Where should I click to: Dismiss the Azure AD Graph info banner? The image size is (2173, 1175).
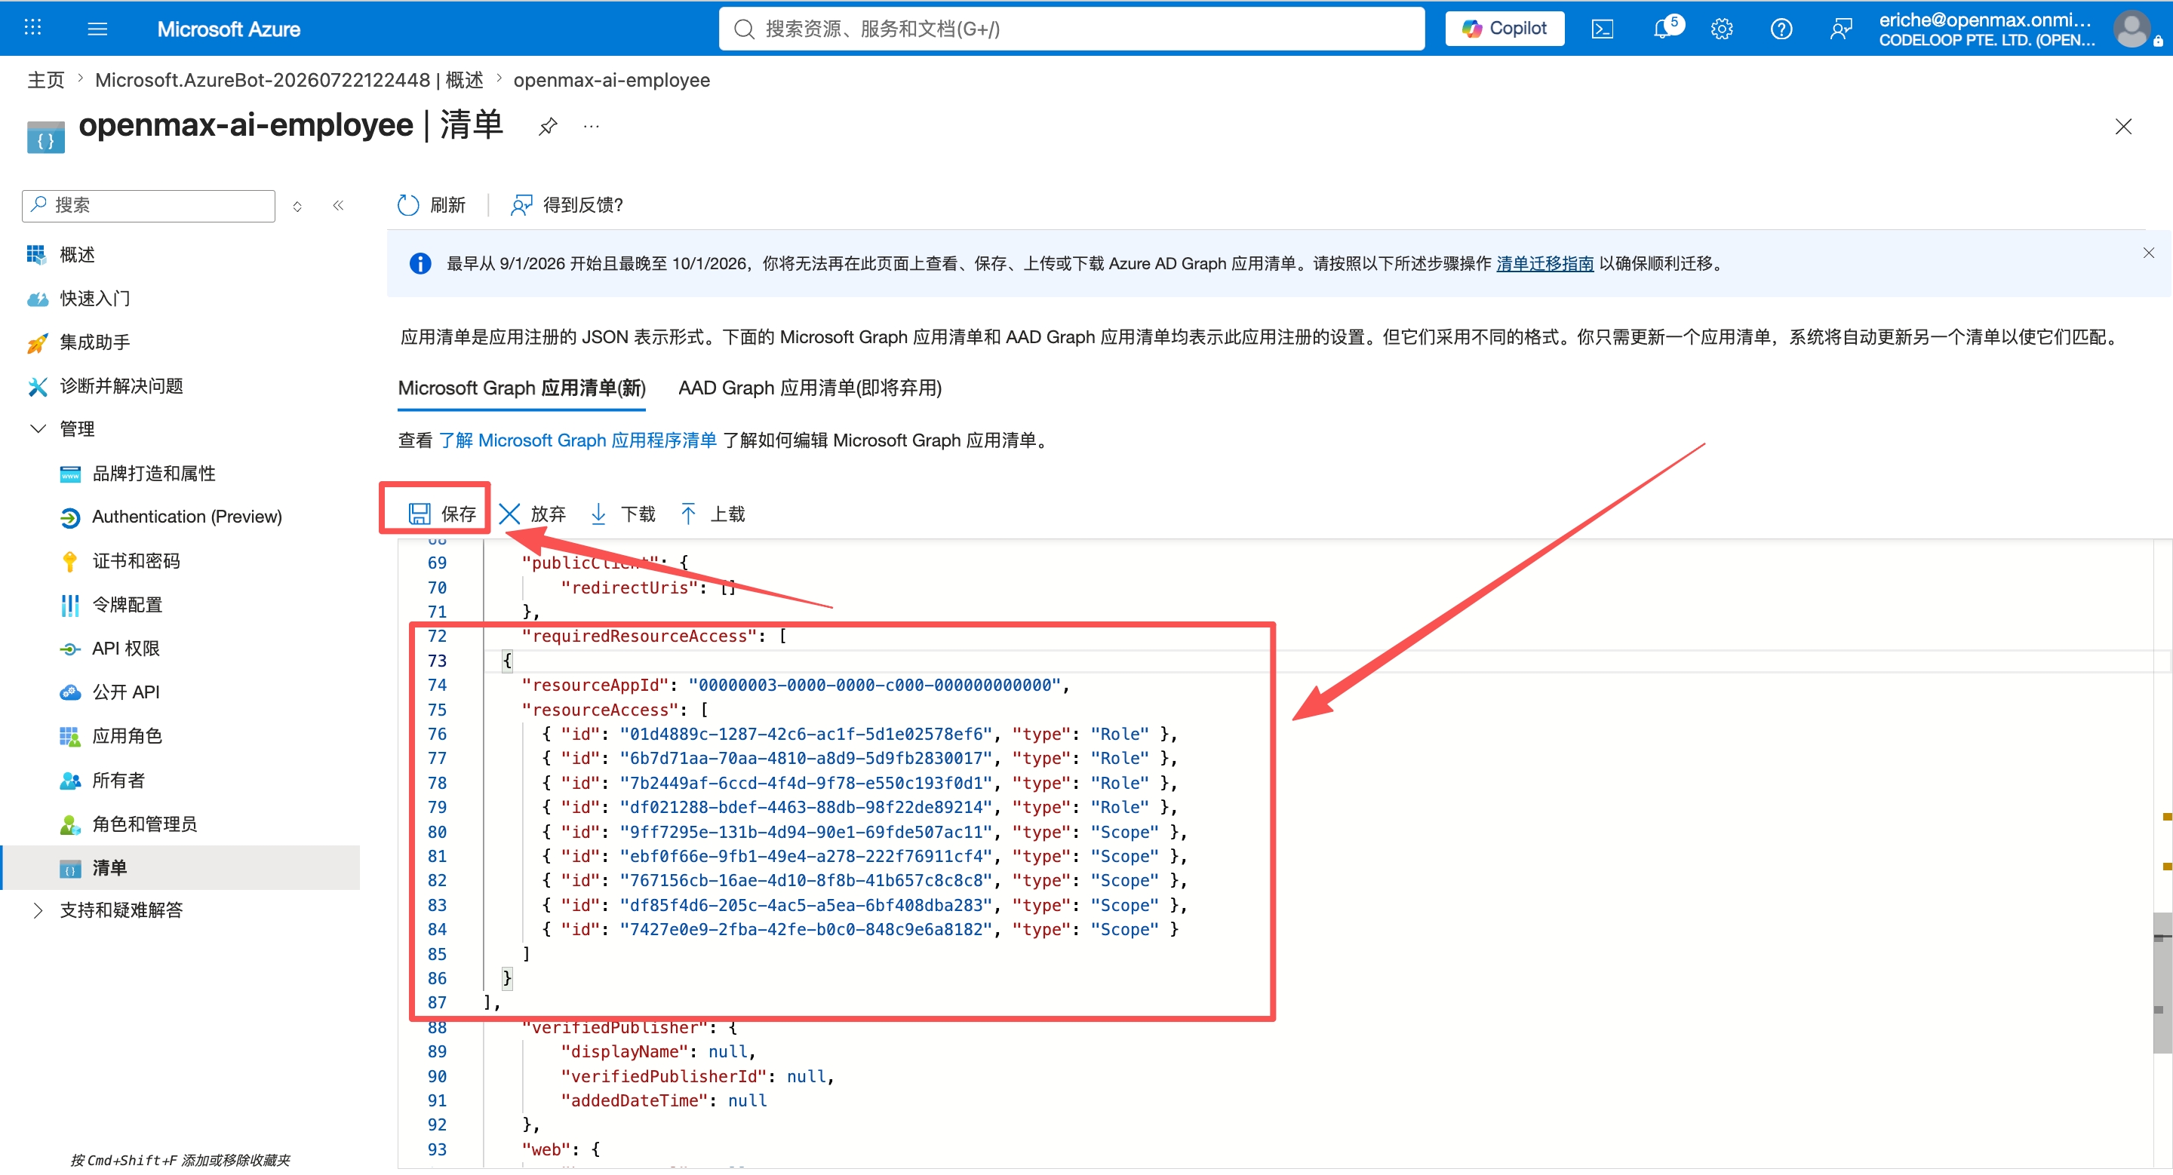coord(2147,253)
